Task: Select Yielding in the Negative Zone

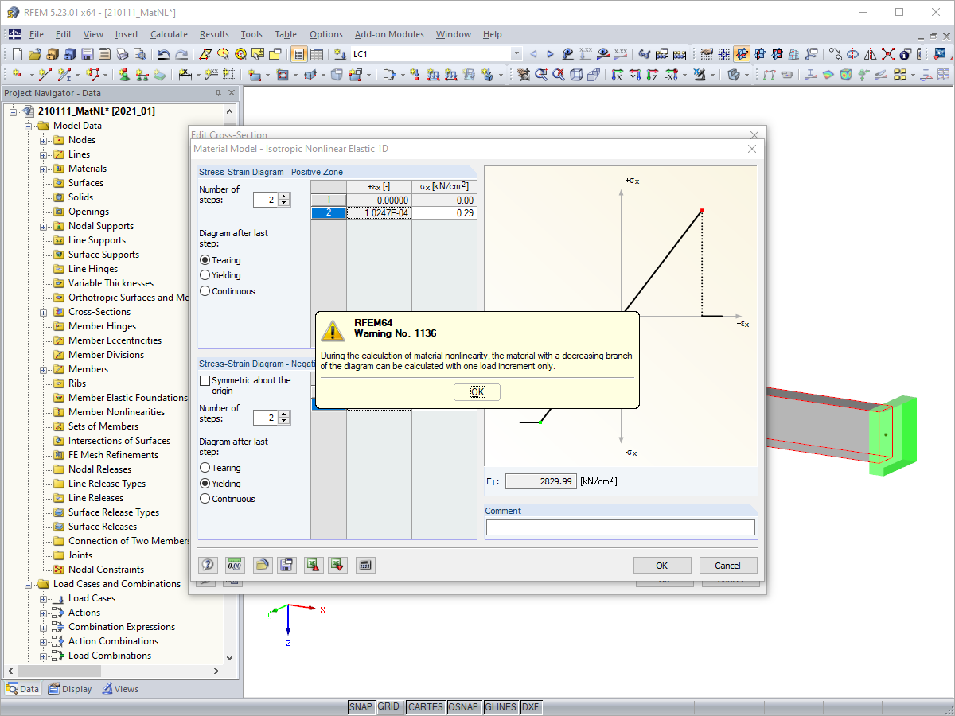Action: tap(205, 484)
